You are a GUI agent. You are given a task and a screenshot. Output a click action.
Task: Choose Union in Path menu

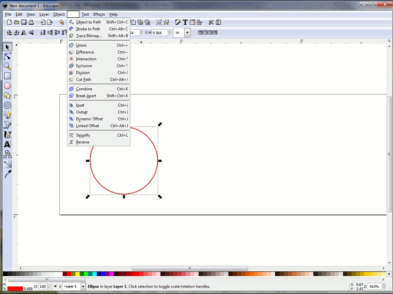pos(99,45)
